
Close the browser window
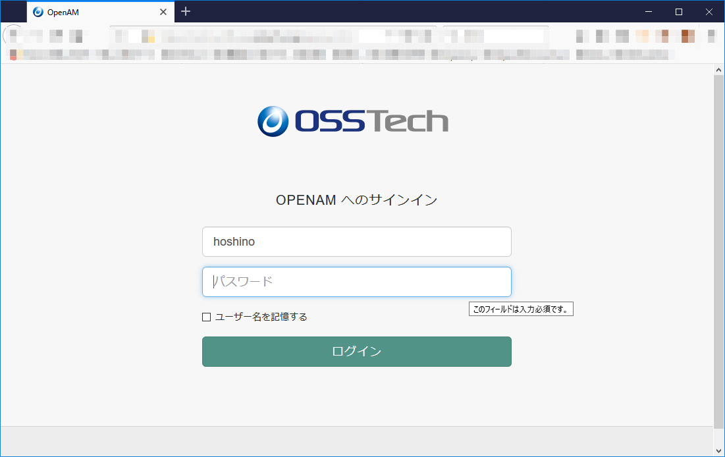coord(709,12)
